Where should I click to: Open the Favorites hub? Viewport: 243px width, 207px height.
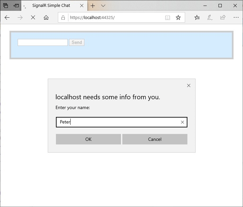tap(197, 18)
